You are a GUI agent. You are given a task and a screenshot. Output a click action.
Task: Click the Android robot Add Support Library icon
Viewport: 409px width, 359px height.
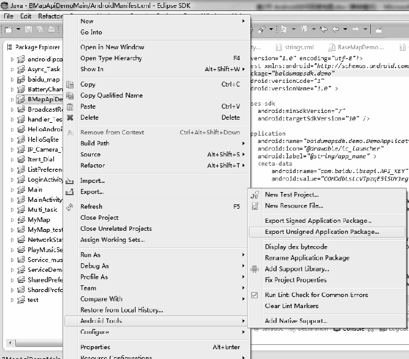254,269
